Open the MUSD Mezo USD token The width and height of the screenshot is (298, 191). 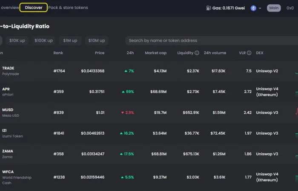click(149, 112)
